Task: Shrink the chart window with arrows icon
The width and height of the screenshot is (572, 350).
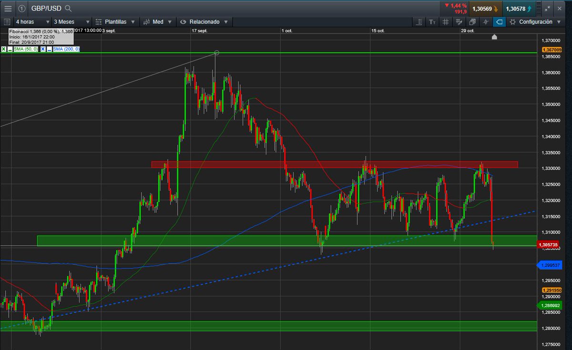Action: tap(547, 8)
